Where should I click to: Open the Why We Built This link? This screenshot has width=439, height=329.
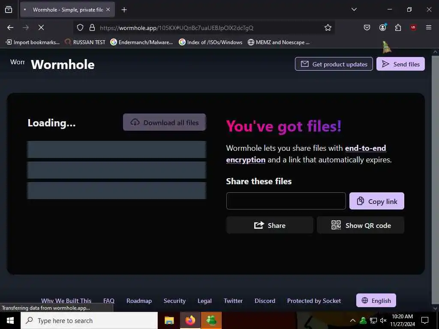[x=66, y=300]
